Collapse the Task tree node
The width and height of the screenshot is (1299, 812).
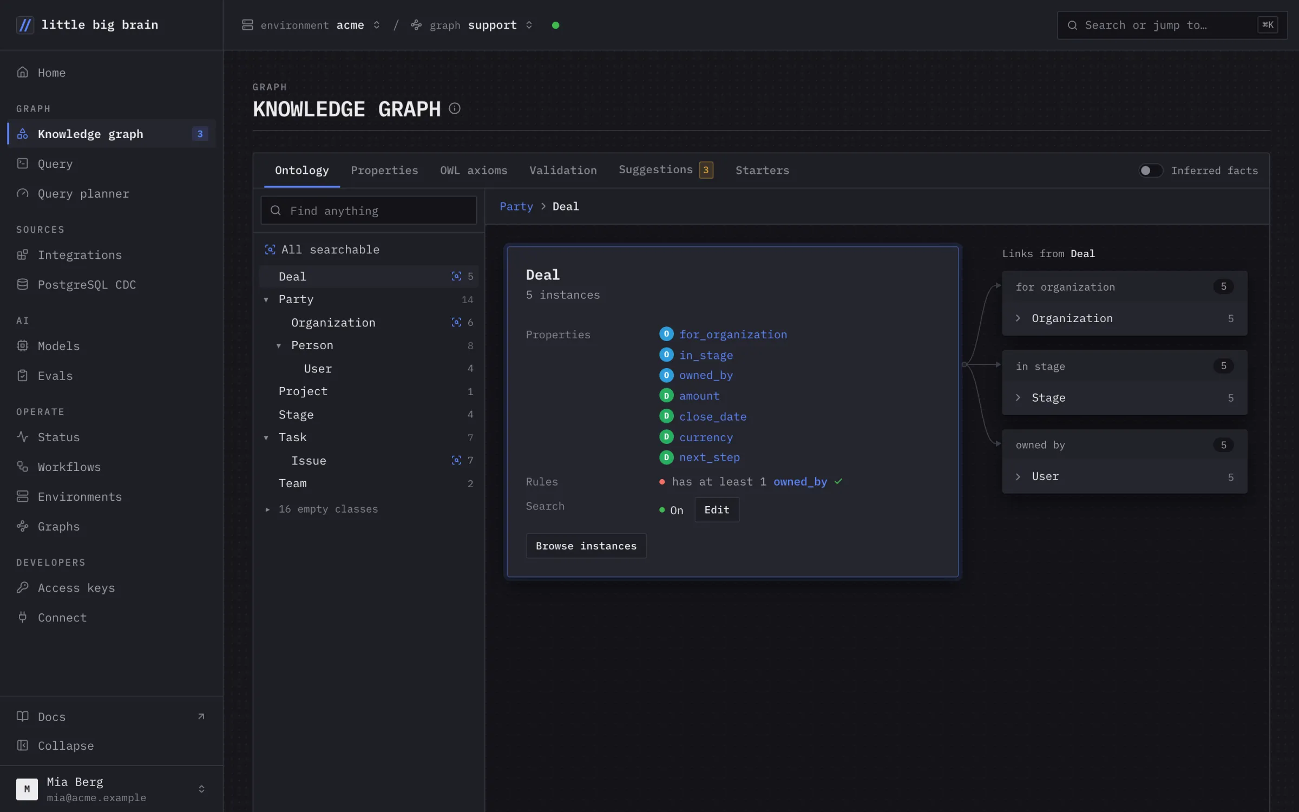coord(266,437)
